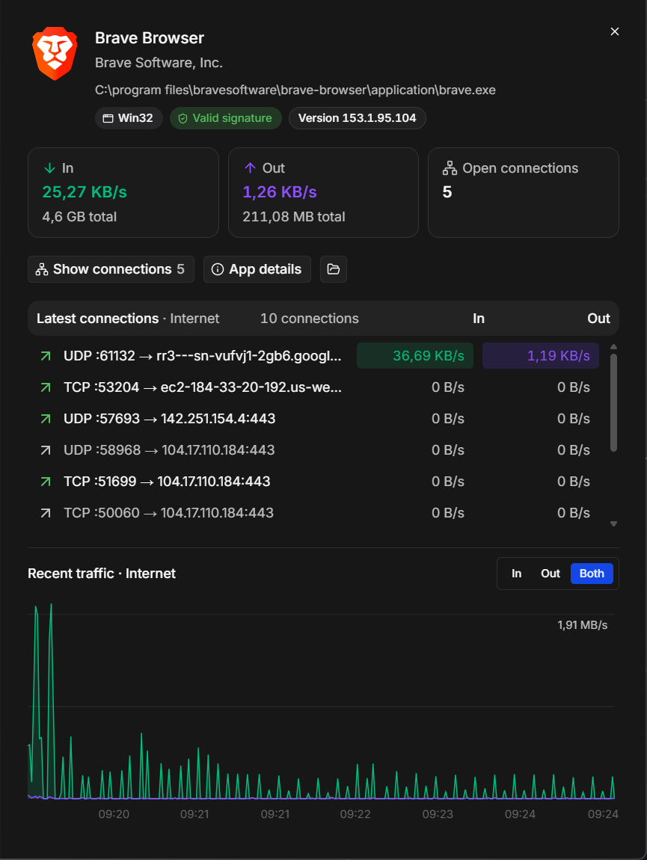
Task: Click the 10 connections count label
Action: tap(310, 319)
